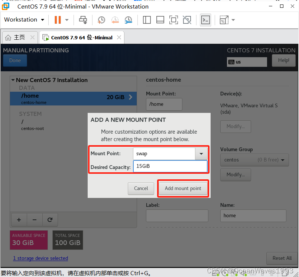This screenshot has width=299, height=277.
Task: Open the console view icon
Action: 205,20
